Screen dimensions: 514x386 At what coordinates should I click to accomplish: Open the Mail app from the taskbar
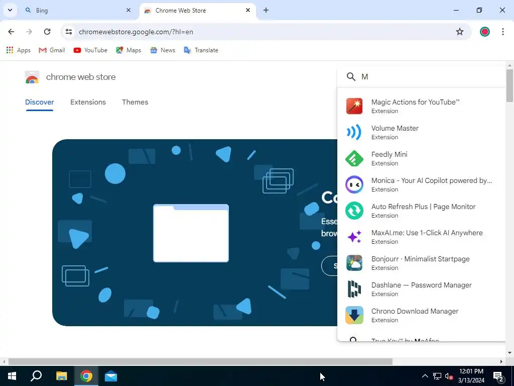[111, 376]
